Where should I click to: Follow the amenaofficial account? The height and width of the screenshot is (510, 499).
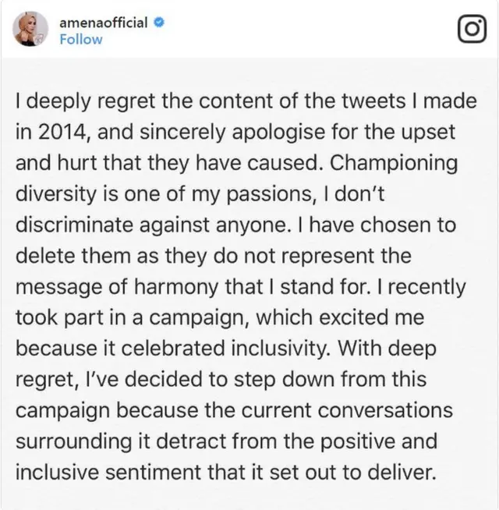point(80,39)
